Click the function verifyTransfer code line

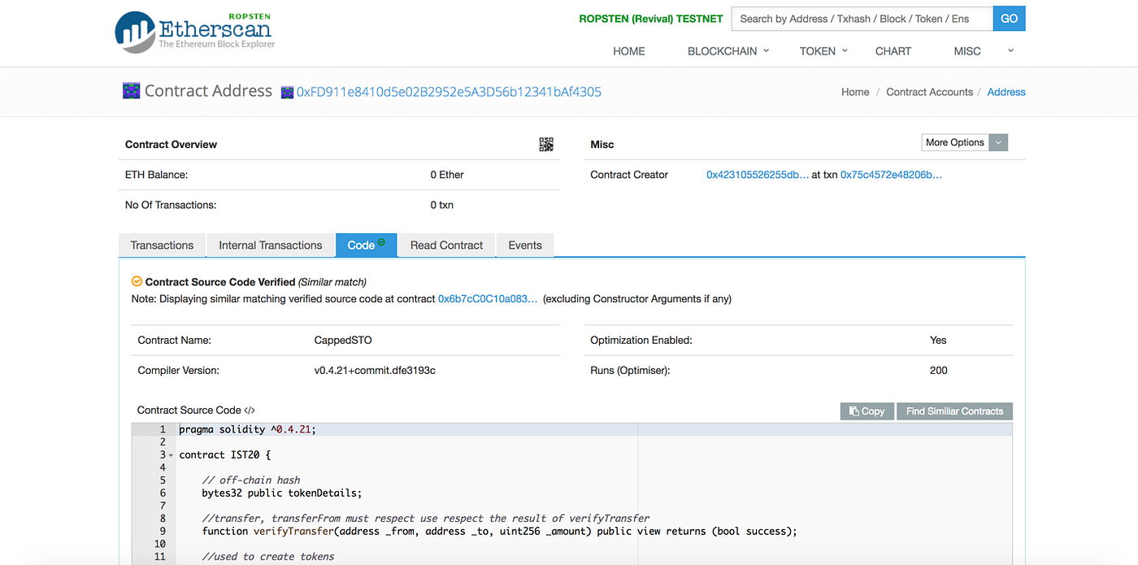click(x=499, y=531)
